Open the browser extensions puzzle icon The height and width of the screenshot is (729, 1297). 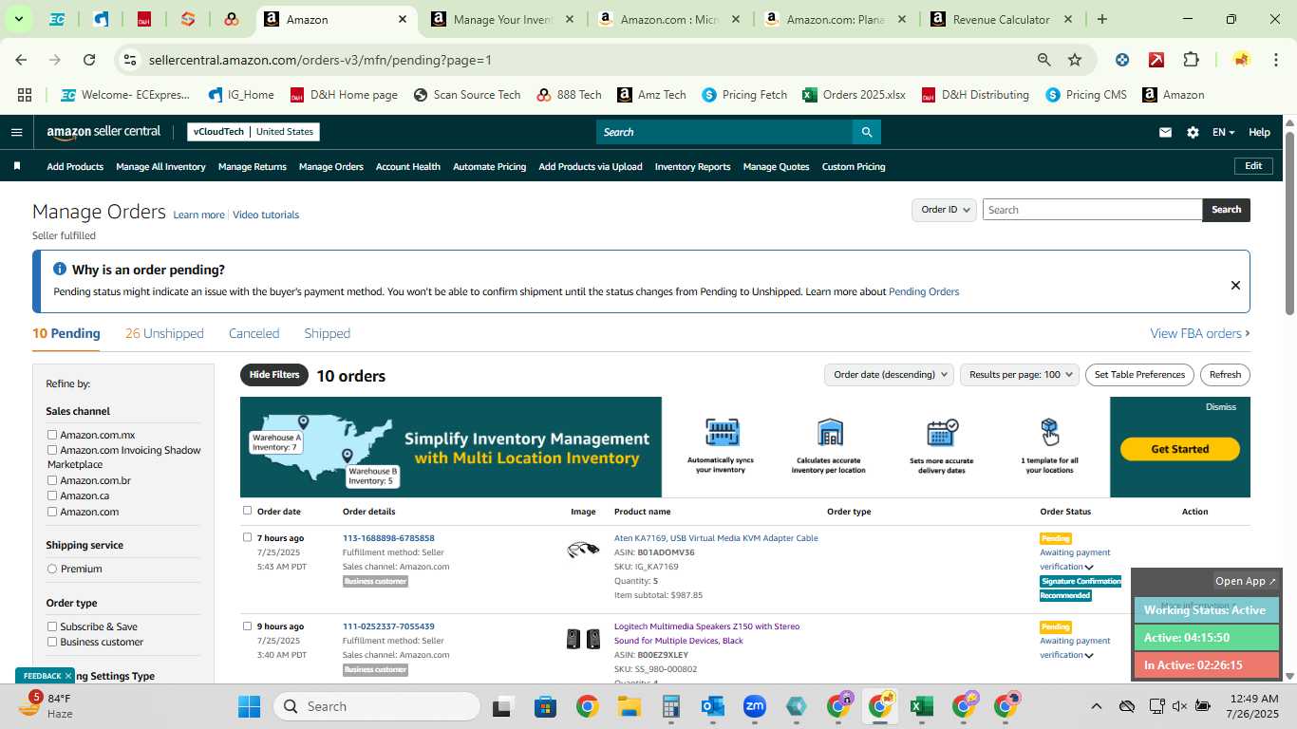tap(1191, 60)
